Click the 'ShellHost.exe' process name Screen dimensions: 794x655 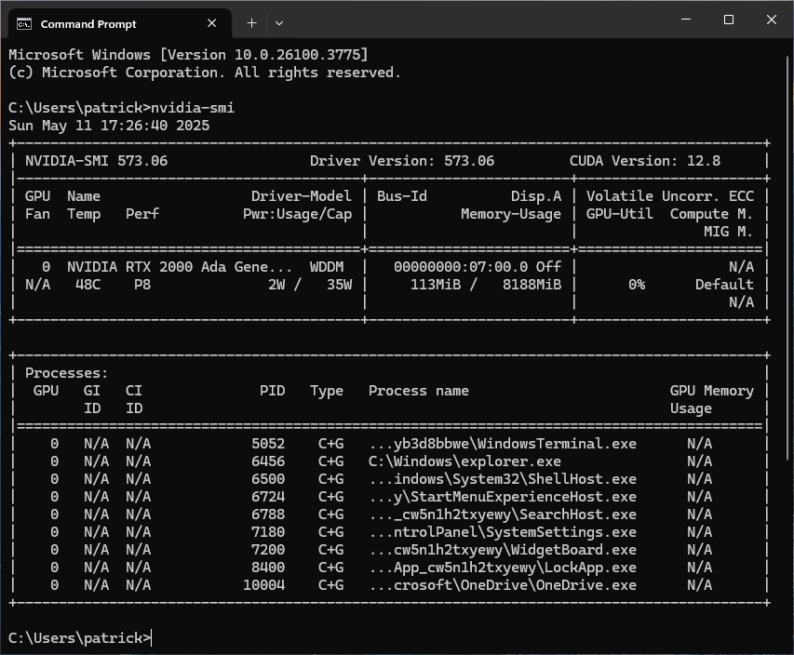[583, 479]
